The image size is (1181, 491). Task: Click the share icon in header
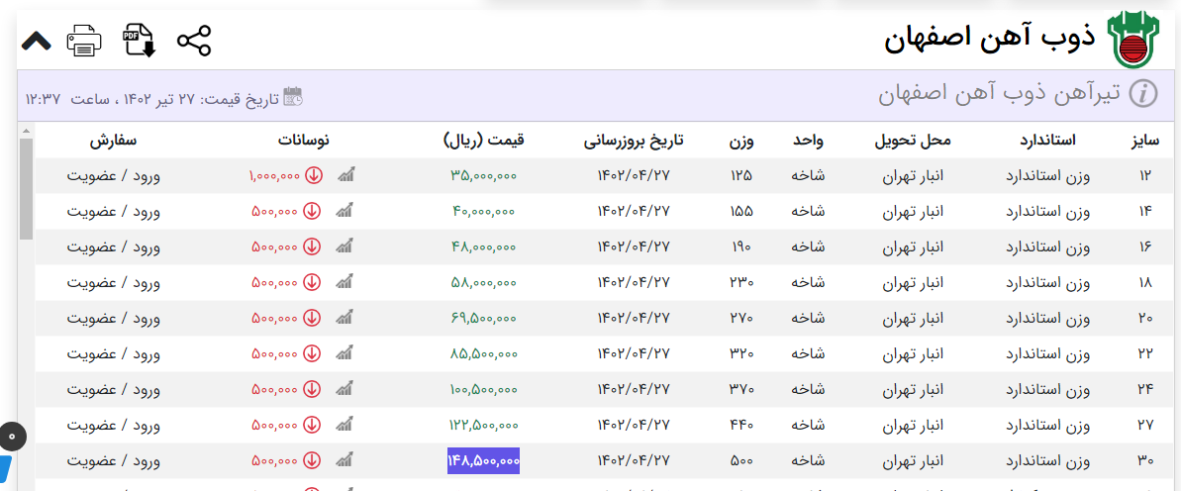pos(194,41)
